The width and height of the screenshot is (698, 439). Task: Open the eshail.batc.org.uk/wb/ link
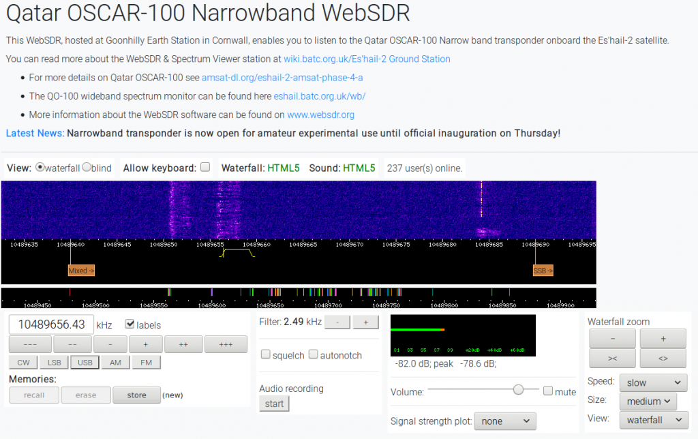click(320, 96)
